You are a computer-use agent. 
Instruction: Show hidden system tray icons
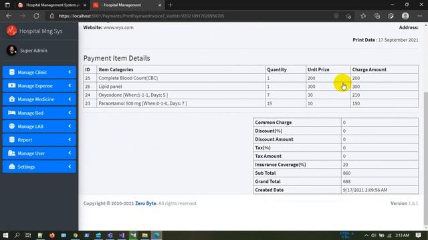point(366,235)
